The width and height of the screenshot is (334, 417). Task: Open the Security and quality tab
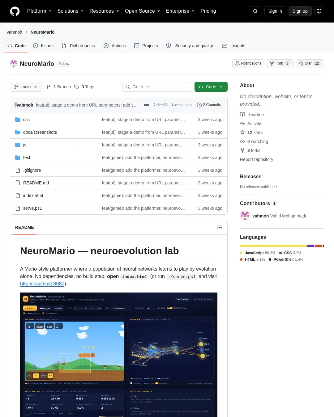click(x=190, y=46)
